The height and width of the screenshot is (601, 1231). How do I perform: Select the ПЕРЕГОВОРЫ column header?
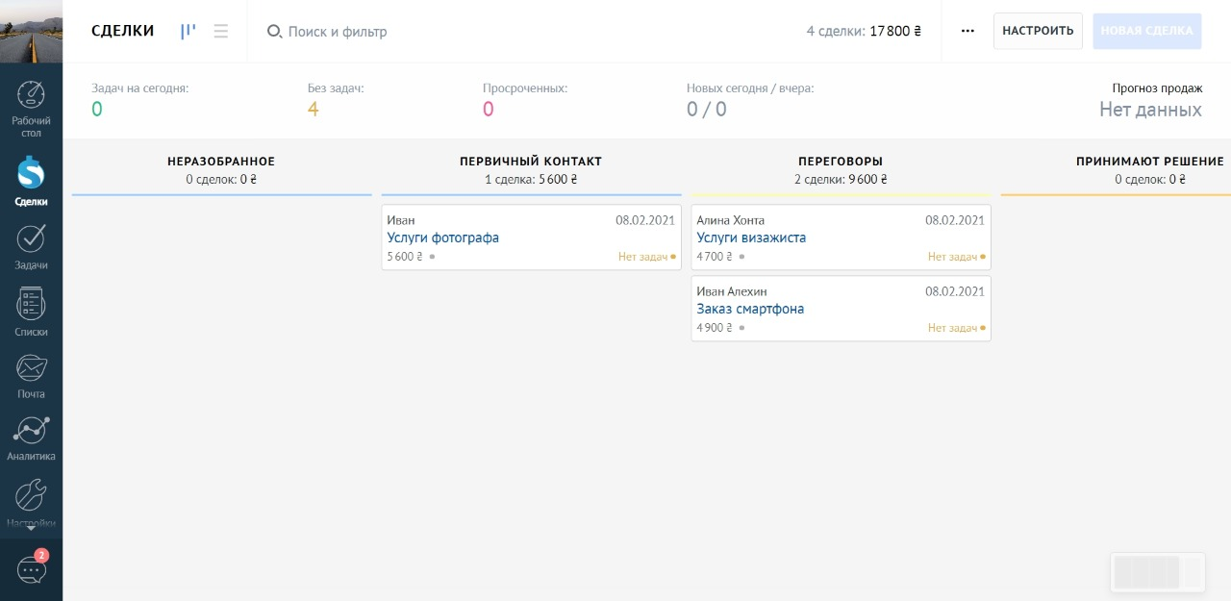[x=841, y=162]
